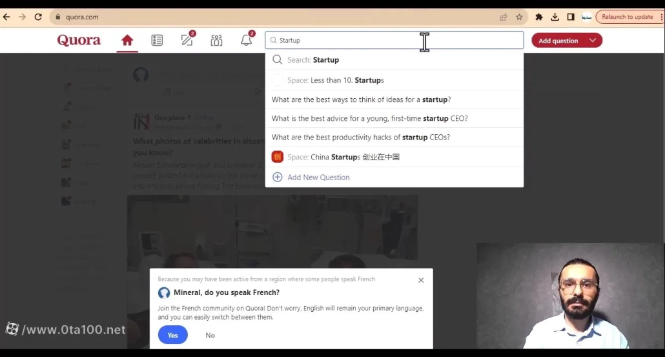Open the Spaces people icon
665x357 pixels.
coord(216,41)
